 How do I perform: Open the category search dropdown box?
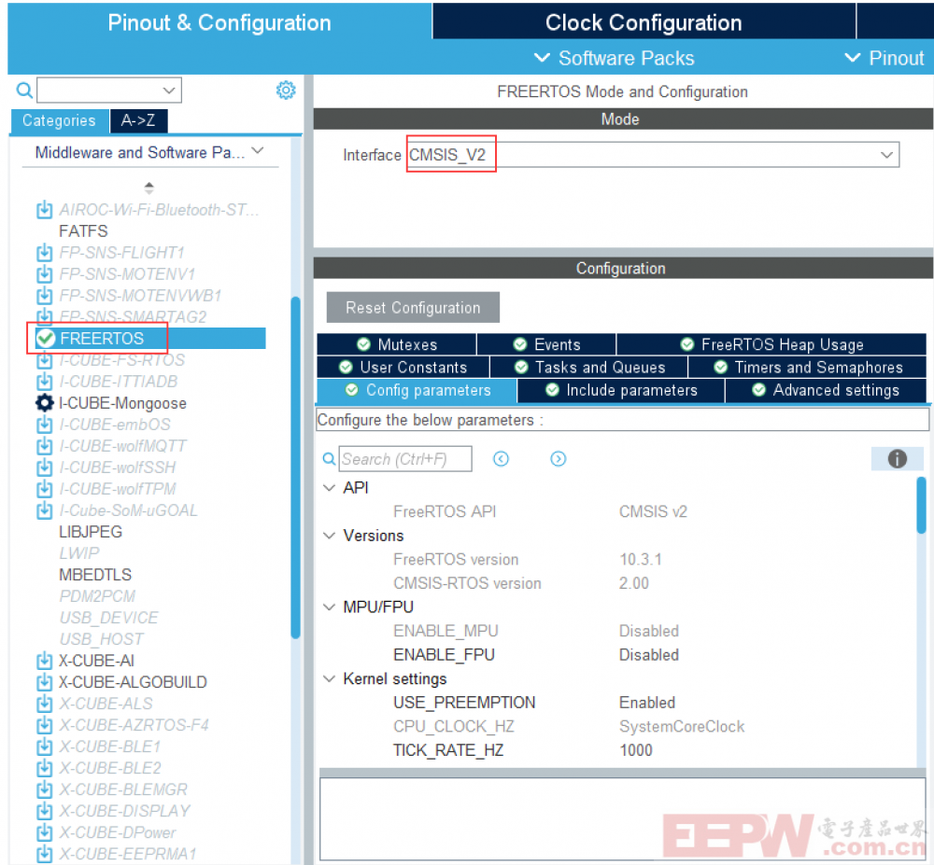[109, 91]
